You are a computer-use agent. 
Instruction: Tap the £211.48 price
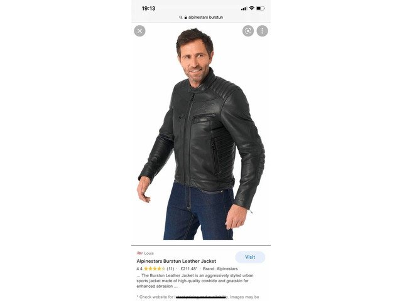pos(189,269)
